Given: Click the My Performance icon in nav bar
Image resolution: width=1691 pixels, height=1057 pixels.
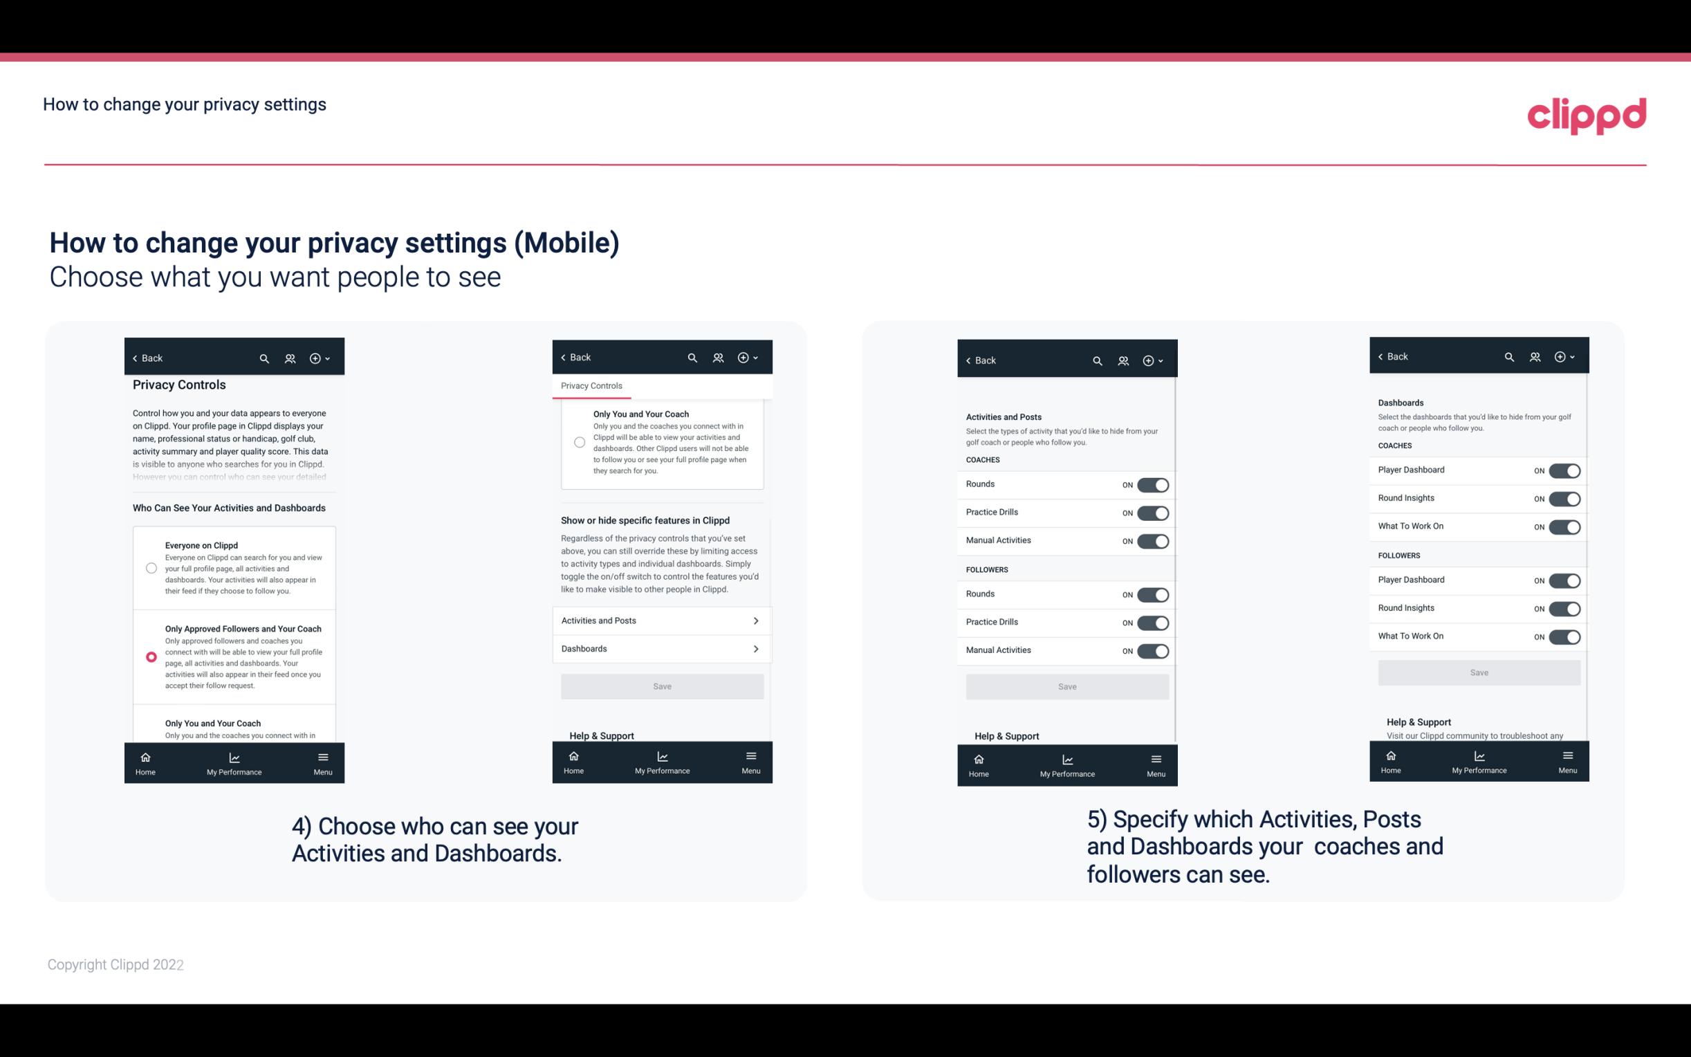Looking at the screenshot, I should pyautogui.click(x=234, y=755).
